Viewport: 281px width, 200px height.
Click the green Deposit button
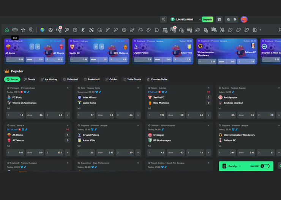pyautogui.click(x=207, y=19)
